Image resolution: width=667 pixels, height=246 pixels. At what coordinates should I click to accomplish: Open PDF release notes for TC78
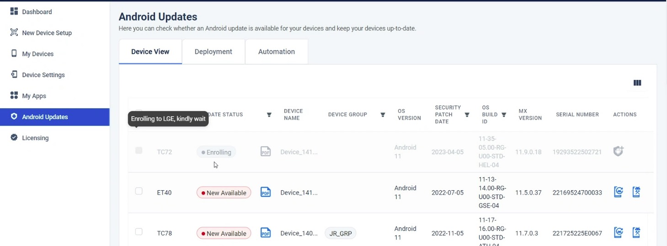[x=266, y=233]
